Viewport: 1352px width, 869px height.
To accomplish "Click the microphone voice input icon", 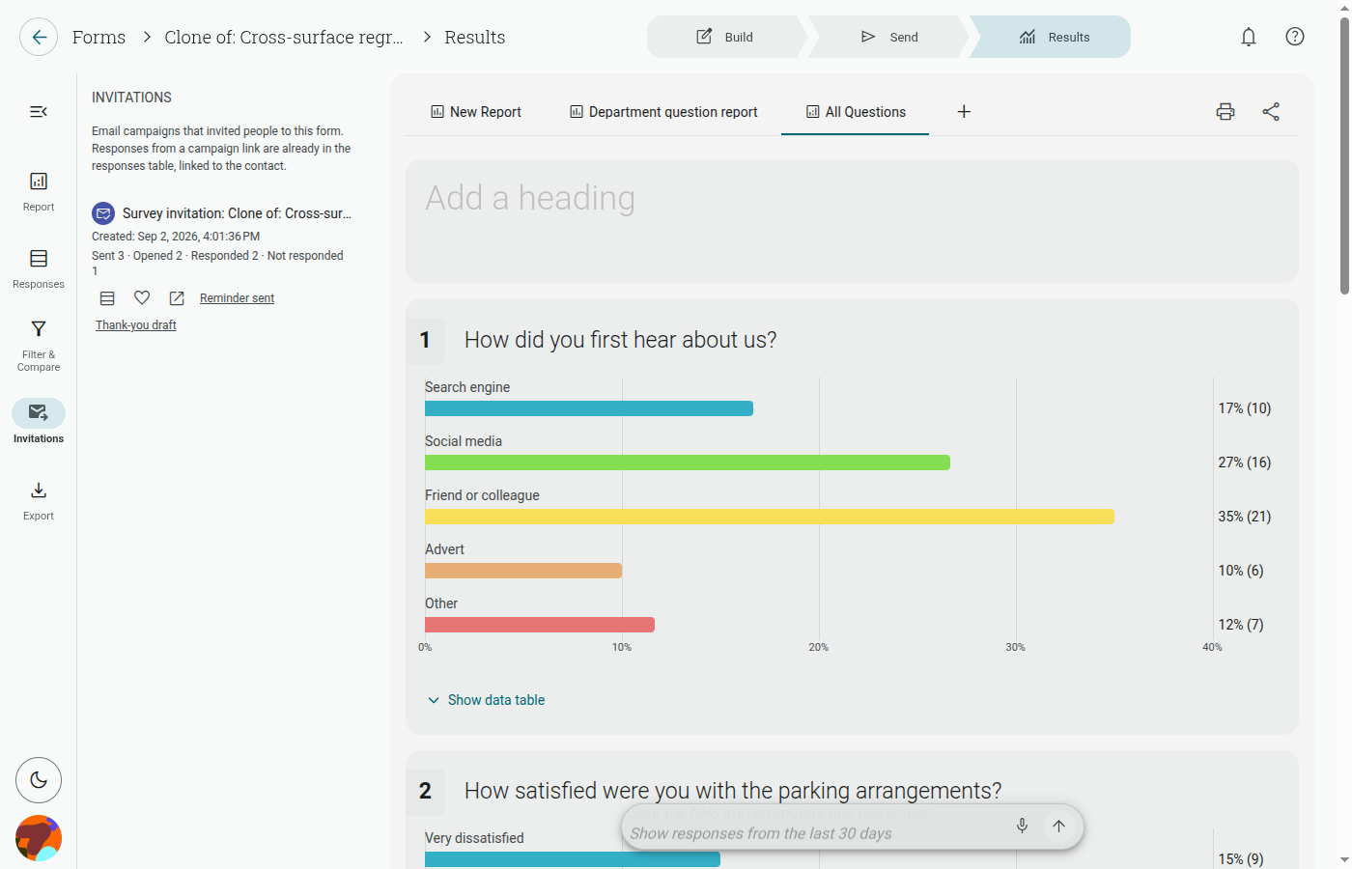I will pyautogui.click(x=1022, y=826).
